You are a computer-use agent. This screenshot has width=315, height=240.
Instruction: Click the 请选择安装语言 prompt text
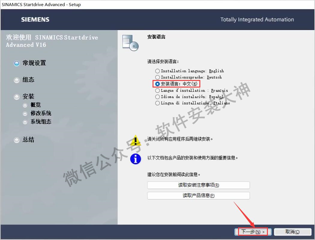(163, 61)
